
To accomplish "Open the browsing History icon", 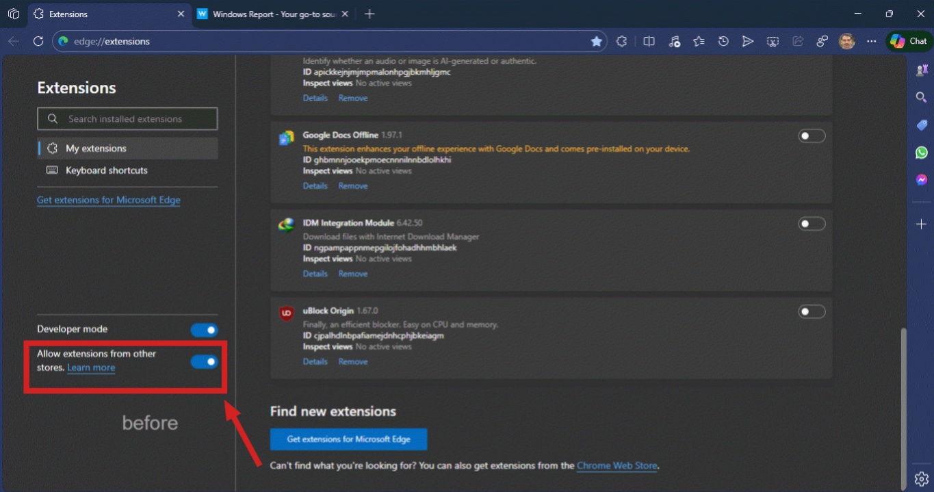I will (723, 41).
